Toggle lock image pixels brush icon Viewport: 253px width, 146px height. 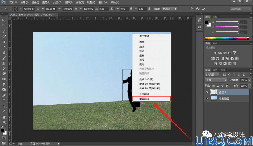coord(218,86)
